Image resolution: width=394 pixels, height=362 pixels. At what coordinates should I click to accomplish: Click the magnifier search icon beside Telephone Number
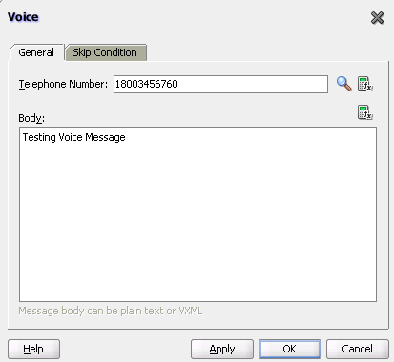(x=344, y=84)
